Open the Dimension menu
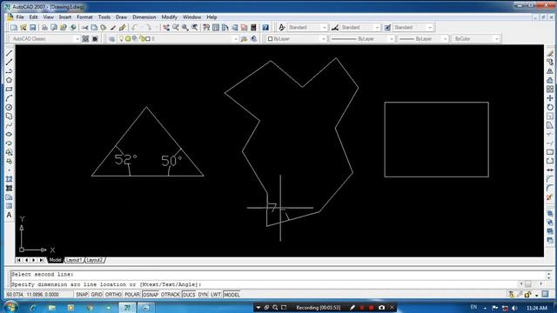This screenshot has width=557, height=313. click(x=144, y=17)
